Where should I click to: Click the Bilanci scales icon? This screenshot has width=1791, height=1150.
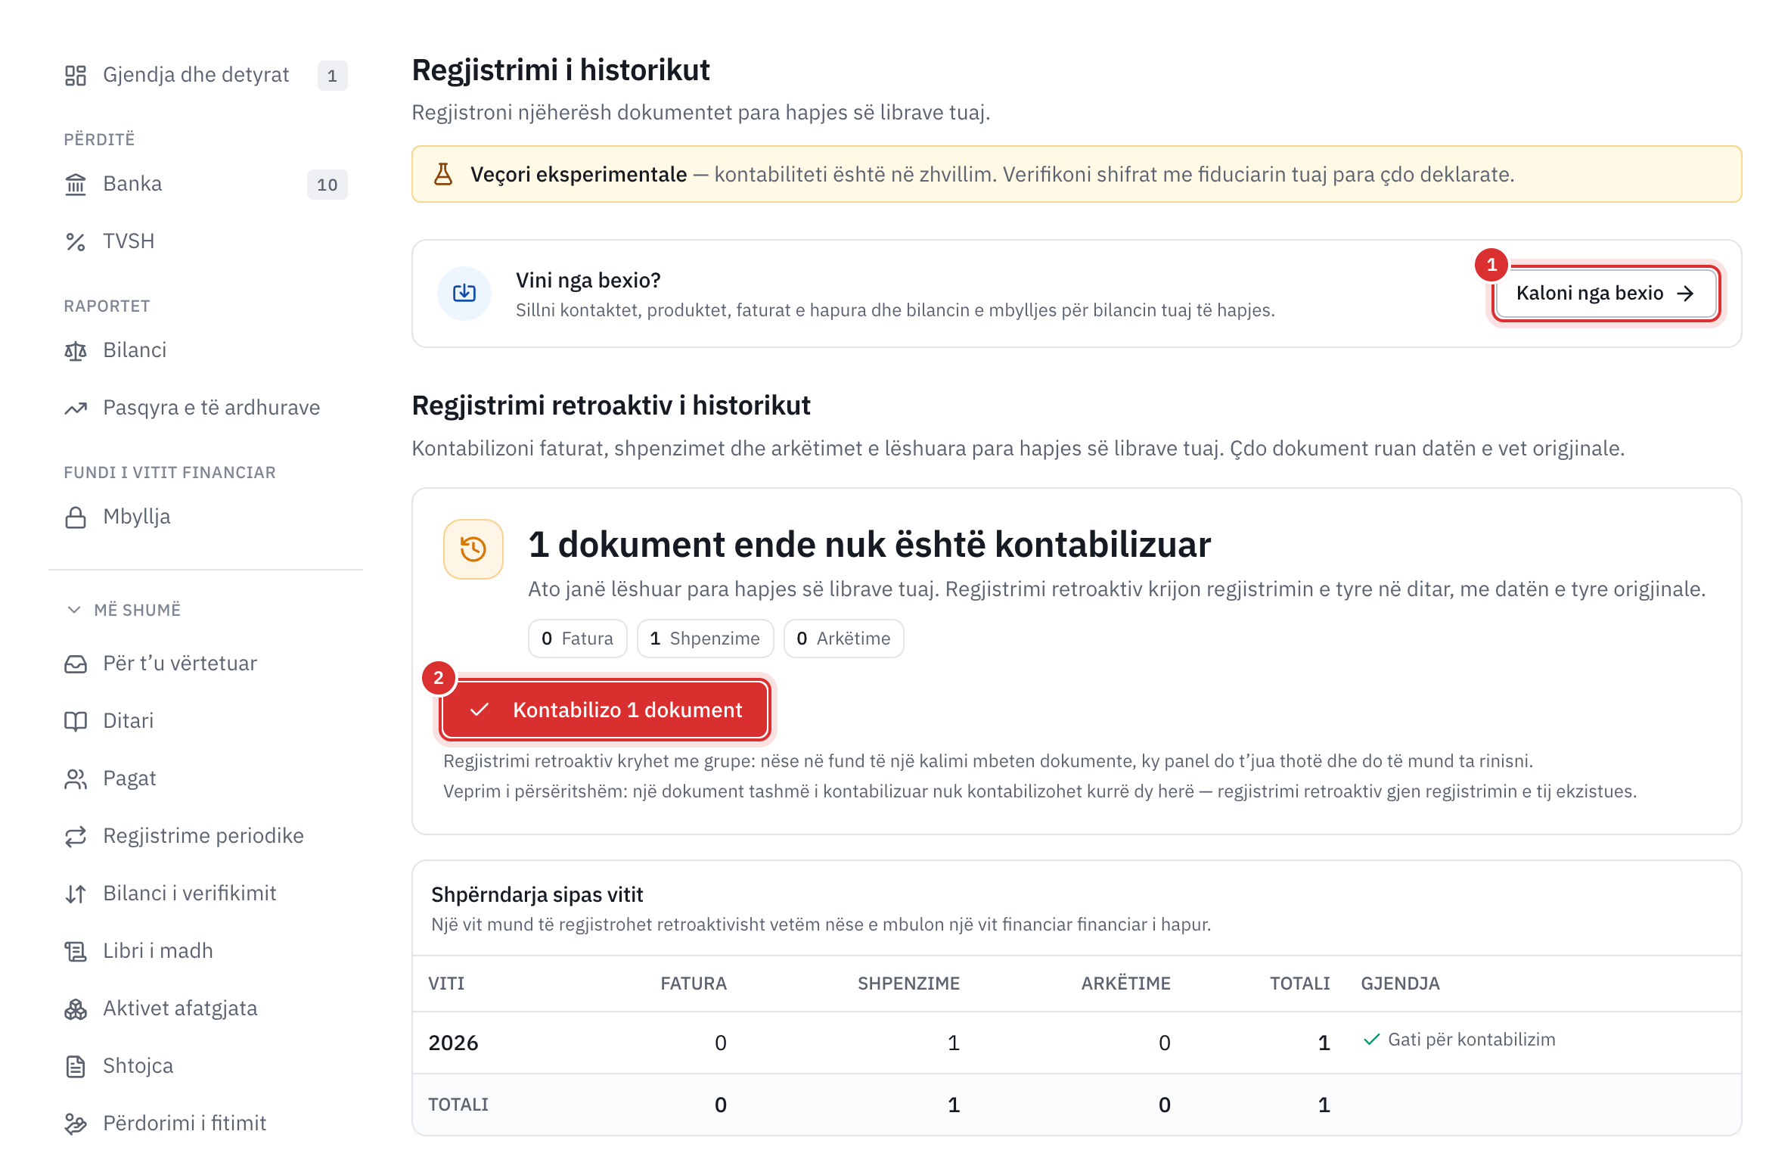(76, 350)
